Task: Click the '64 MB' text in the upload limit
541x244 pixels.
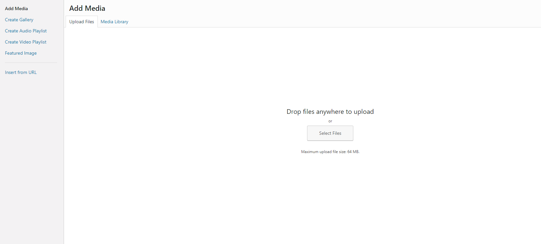Action: tap(353, 152)
